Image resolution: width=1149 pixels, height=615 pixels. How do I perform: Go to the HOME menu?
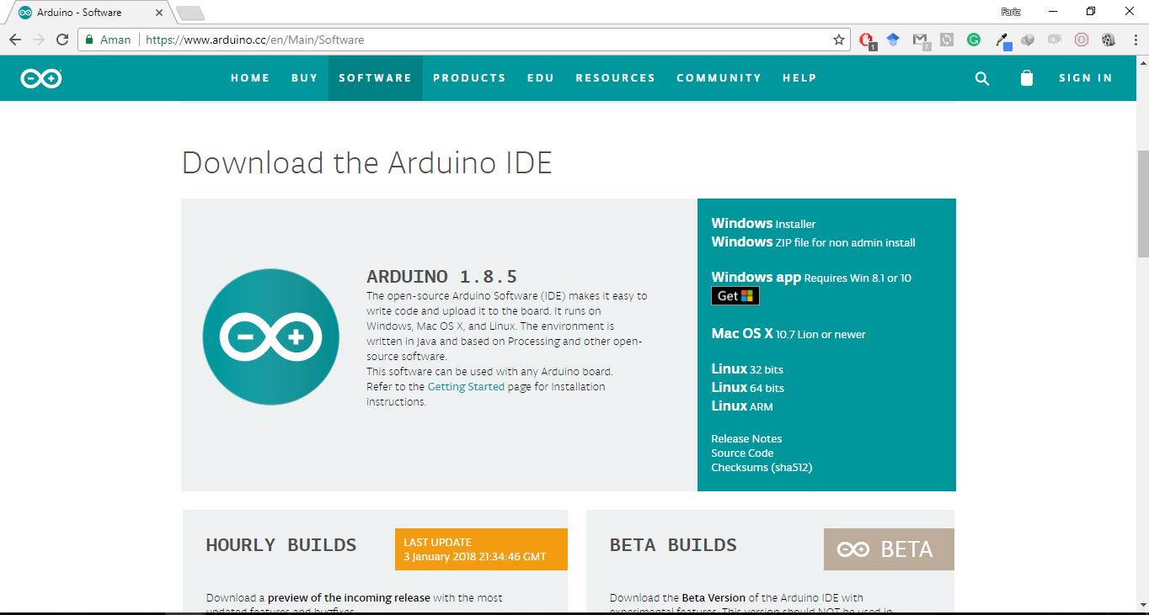250,78
